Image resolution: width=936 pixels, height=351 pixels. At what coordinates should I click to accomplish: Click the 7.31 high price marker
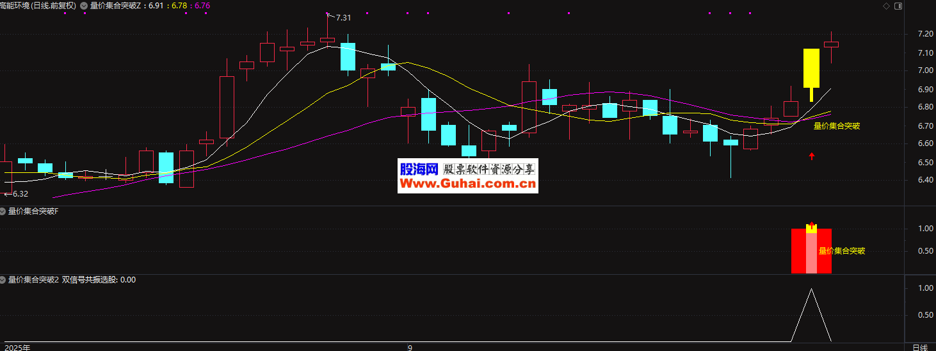343,18
